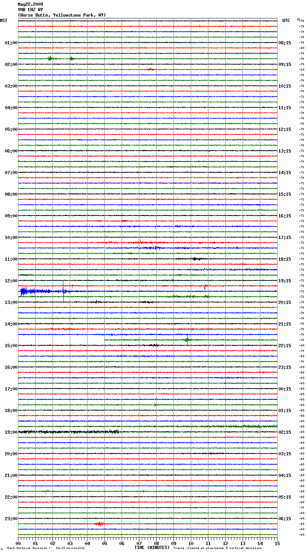Click the 20:15 UTC time label
Screen dimensions: 306x553
click(285, 302)
